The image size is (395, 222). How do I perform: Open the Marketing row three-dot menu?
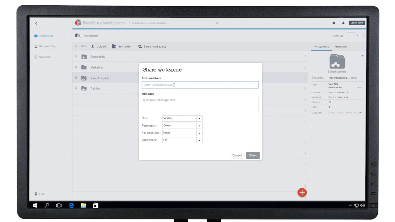[305, 67]
